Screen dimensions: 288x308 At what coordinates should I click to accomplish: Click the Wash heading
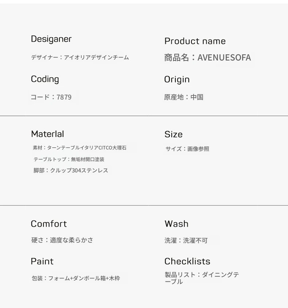176,224
